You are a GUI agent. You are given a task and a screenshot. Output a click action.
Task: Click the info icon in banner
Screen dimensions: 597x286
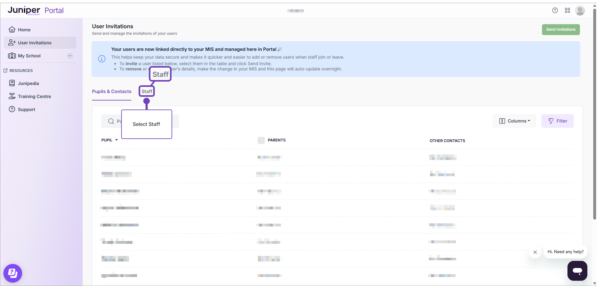tap(102, 59)
